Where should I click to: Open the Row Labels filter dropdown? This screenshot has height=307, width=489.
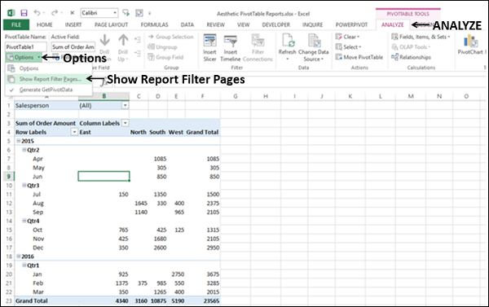(74, 132)
